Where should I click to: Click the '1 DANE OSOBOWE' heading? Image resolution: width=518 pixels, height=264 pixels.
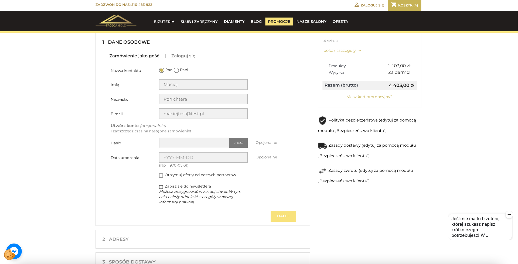coord(126,42)
